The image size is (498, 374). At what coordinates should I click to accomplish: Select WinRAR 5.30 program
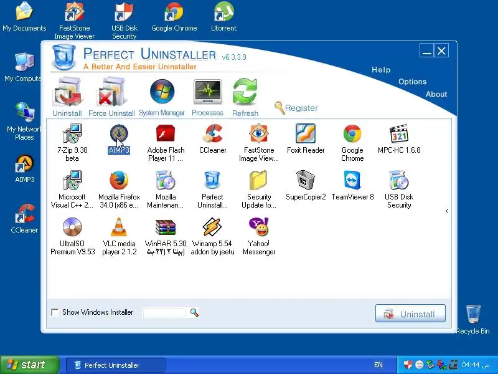[x=166, y=236]
